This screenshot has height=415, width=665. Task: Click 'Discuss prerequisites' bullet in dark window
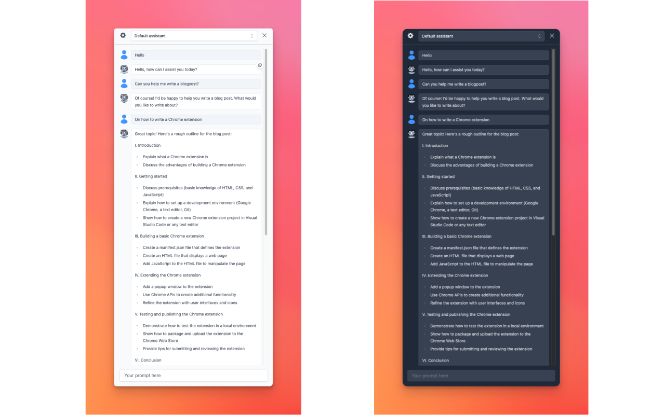tap(485, 191)
